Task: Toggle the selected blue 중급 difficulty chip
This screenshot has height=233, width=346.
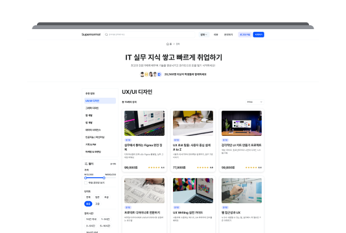Action: pos(88,204)
